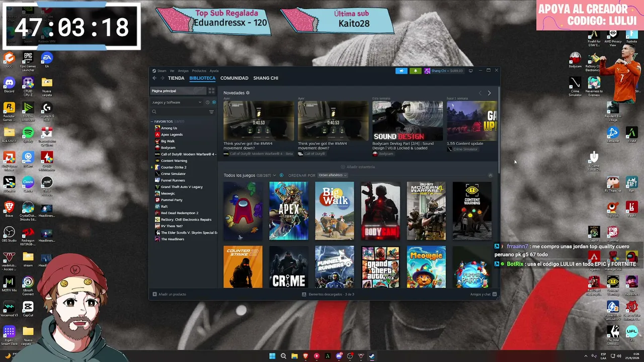Select Bodycam in the sidebar list
This screenshot has height=362, width=644.
[168, 148]
